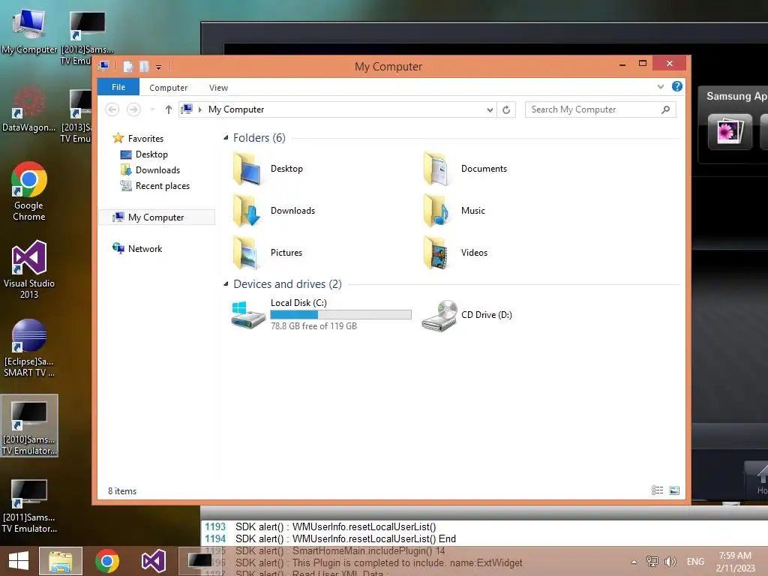Open the DataWagon desktop shortcut
This screenshot has width=768, height=576.
tap(29, 109)
